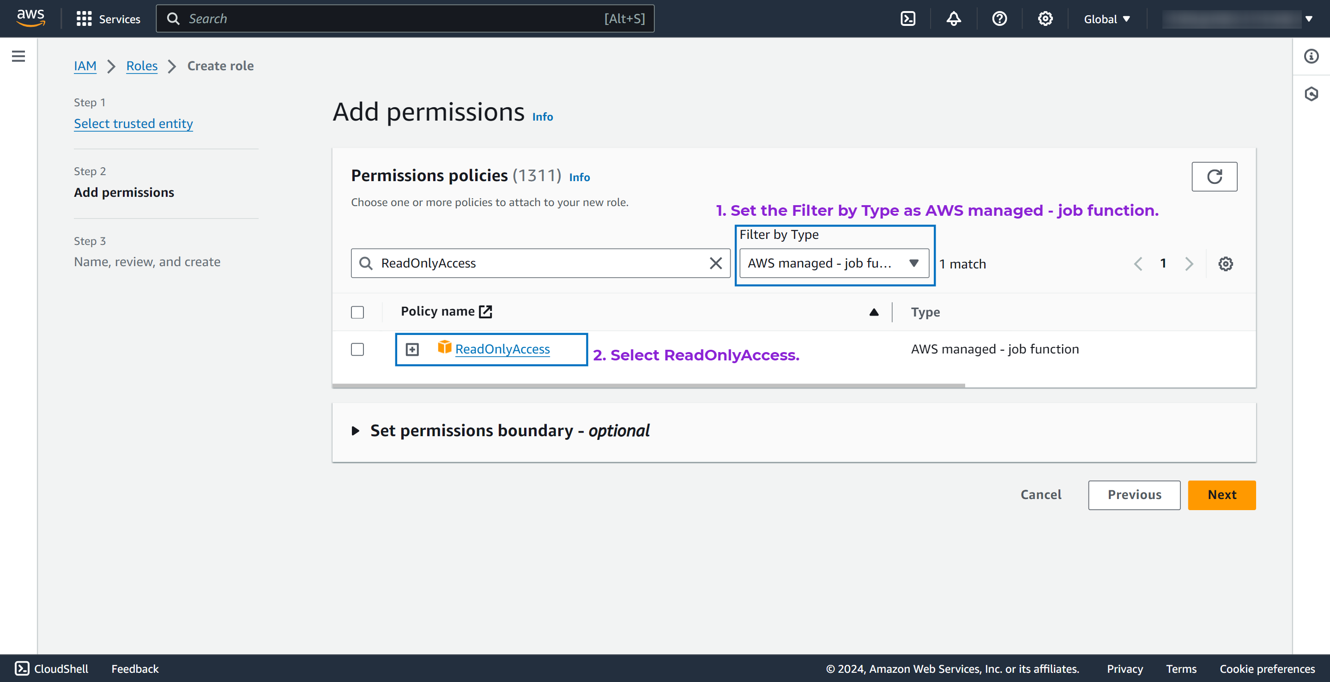Click the Roles breadcrumb navigation link
Screen dimensions: 1330x682
click(141, 65)
